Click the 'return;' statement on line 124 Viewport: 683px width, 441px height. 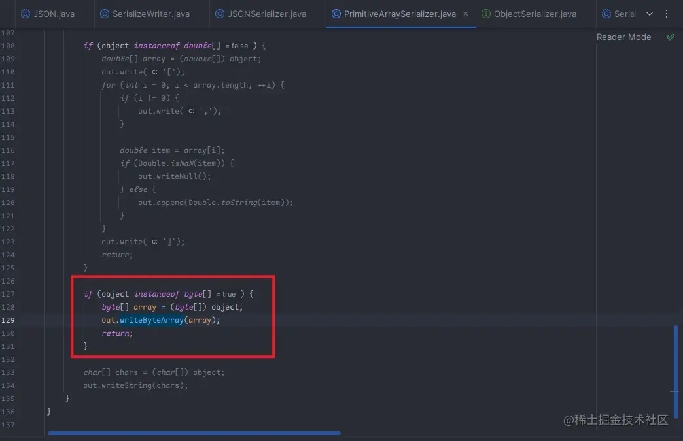tap(117, 255)
